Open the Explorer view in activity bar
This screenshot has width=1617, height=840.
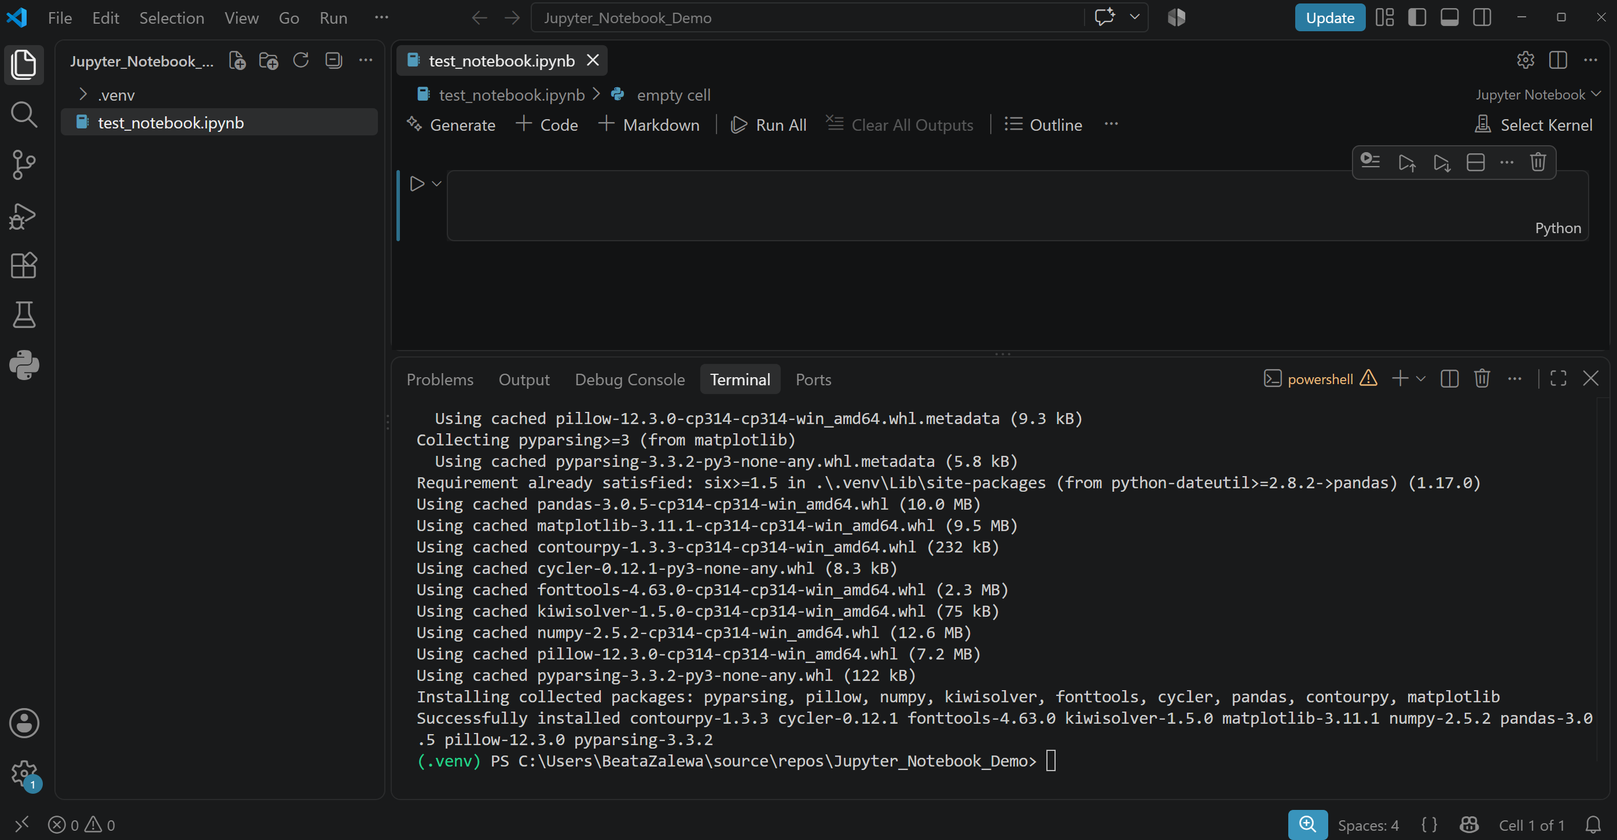tap(24, 65)
